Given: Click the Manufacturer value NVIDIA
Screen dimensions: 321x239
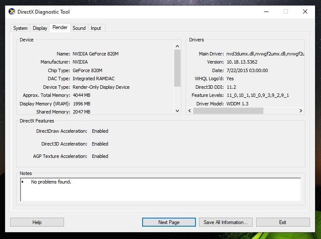Looking at the screenshot, I should point(80,62).
